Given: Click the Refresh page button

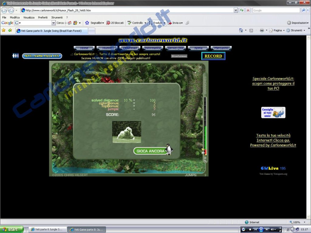Looking at the screenshot, I should click(x=241, y=10).
